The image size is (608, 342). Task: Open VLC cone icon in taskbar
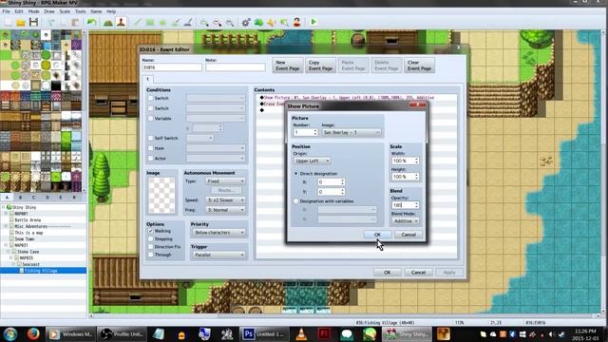(x=301, y=333)
